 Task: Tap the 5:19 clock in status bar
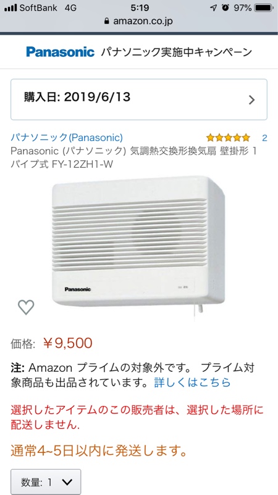tap(139, 8)
